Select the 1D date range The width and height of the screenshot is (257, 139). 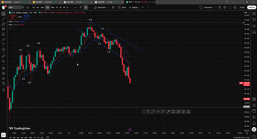[x=10, y=138]
